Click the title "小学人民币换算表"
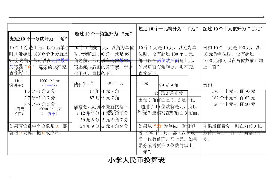The image size is (273, 193). tap(136, 160)
